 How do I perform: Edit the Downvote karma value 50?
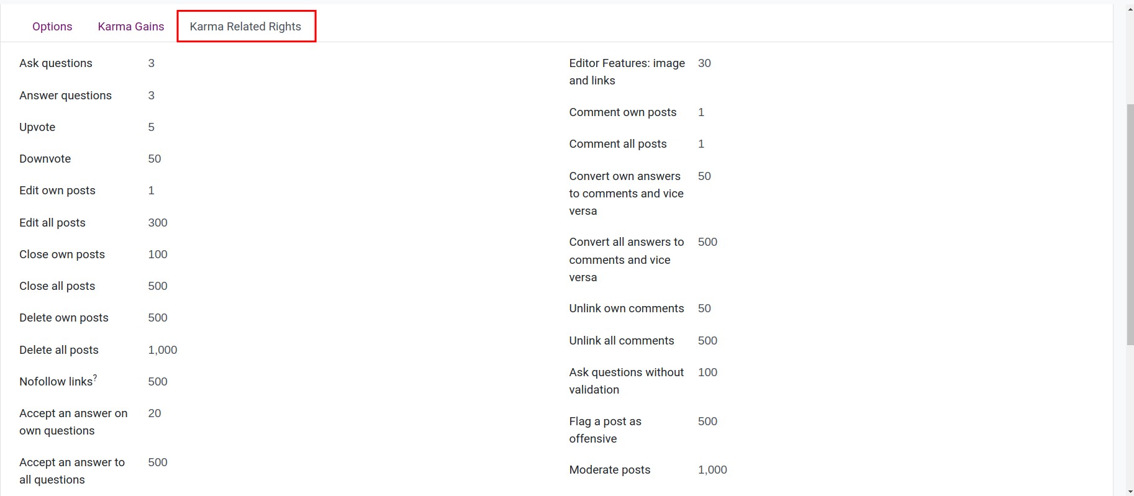155,159
